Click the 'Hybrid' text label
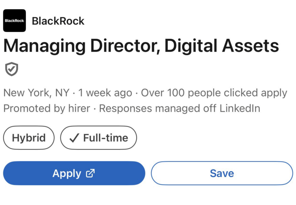Viewport: 296px width, 205px height. click(29, 138)
